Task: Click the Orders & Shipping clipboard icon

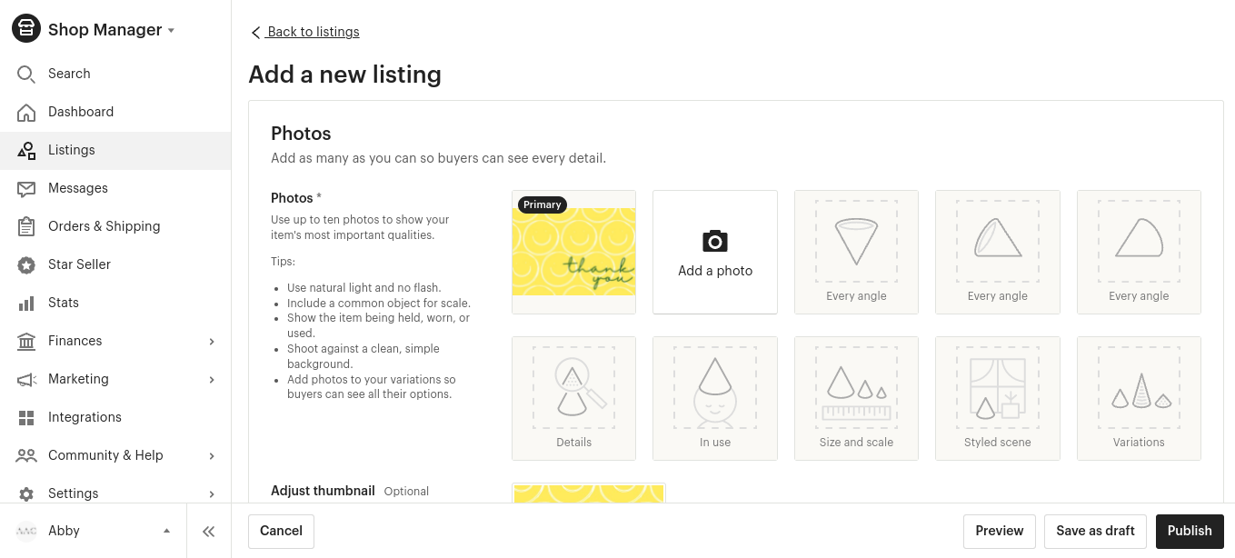Action: [26, 226]
